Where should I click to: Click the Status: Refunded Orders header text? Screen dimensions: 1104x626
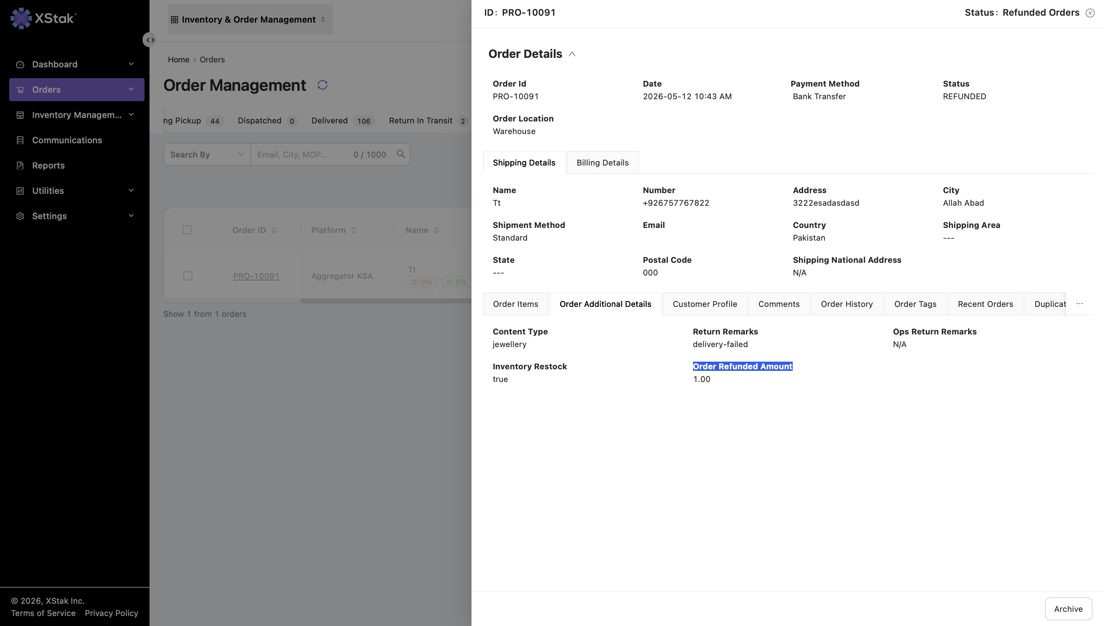tap(1022, 13)
